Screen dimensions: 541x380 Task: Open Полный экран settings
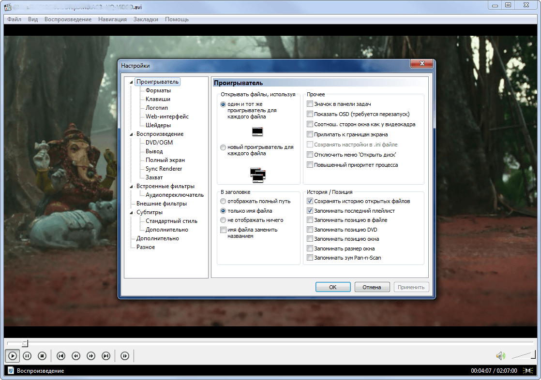point(165,160)
